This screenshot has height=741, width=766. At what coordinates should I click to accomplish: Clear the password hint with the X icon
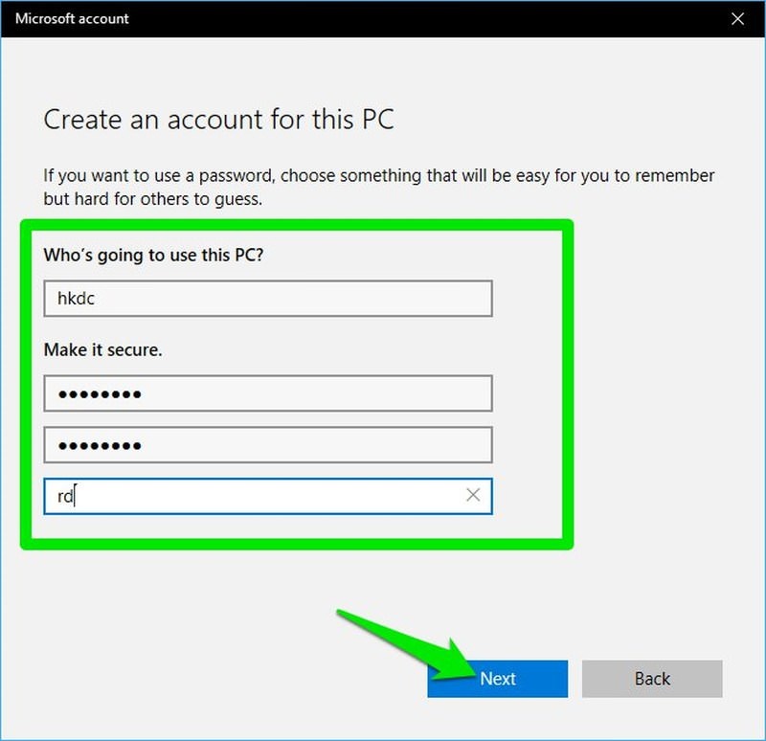pos(473,496)
